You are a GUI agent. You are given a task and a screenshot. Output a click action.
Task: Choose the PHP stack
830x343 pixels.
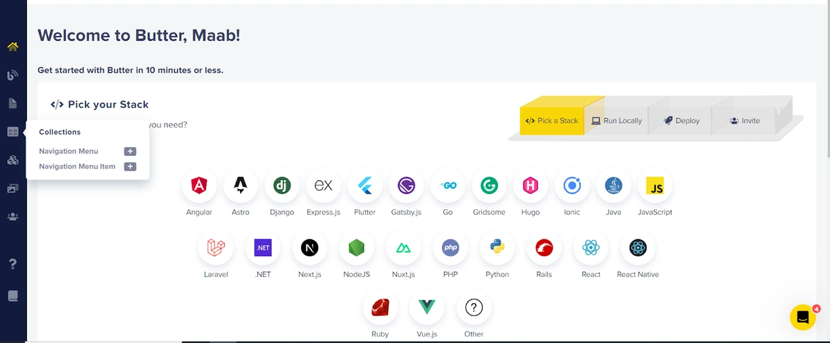point(450,248)
